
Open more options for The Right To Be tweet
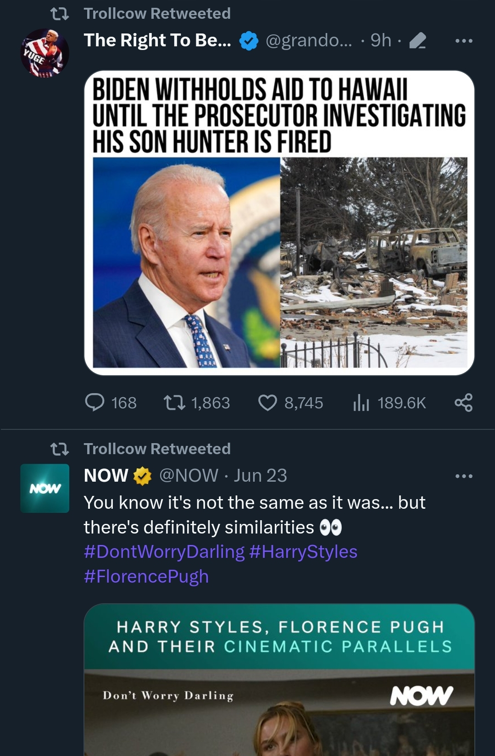[x=464, y=41]
